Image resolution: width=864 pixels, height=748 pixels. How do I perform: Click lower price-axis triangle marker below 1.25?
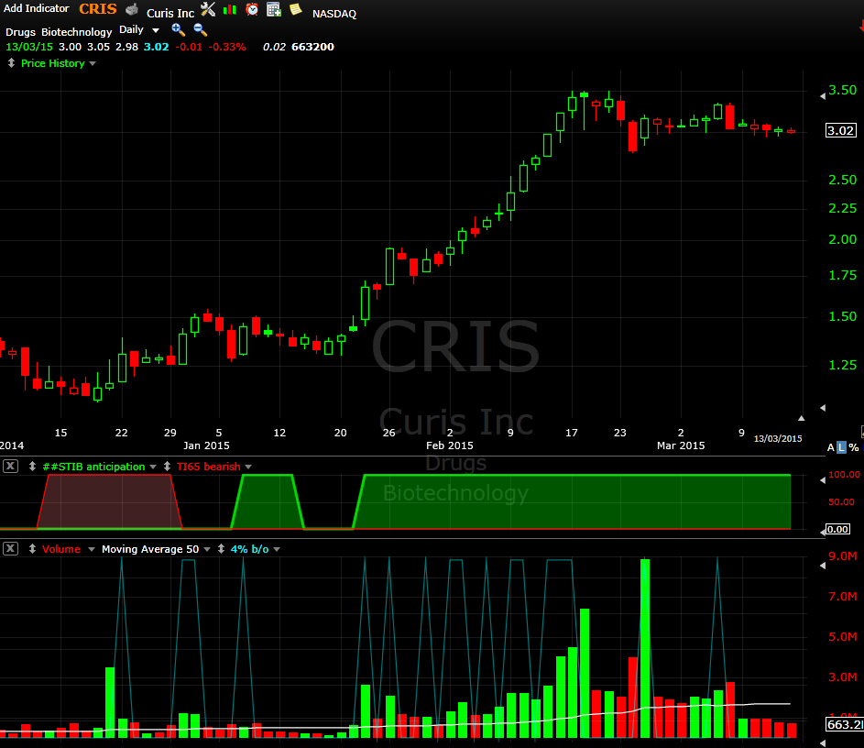pos(823,408)
